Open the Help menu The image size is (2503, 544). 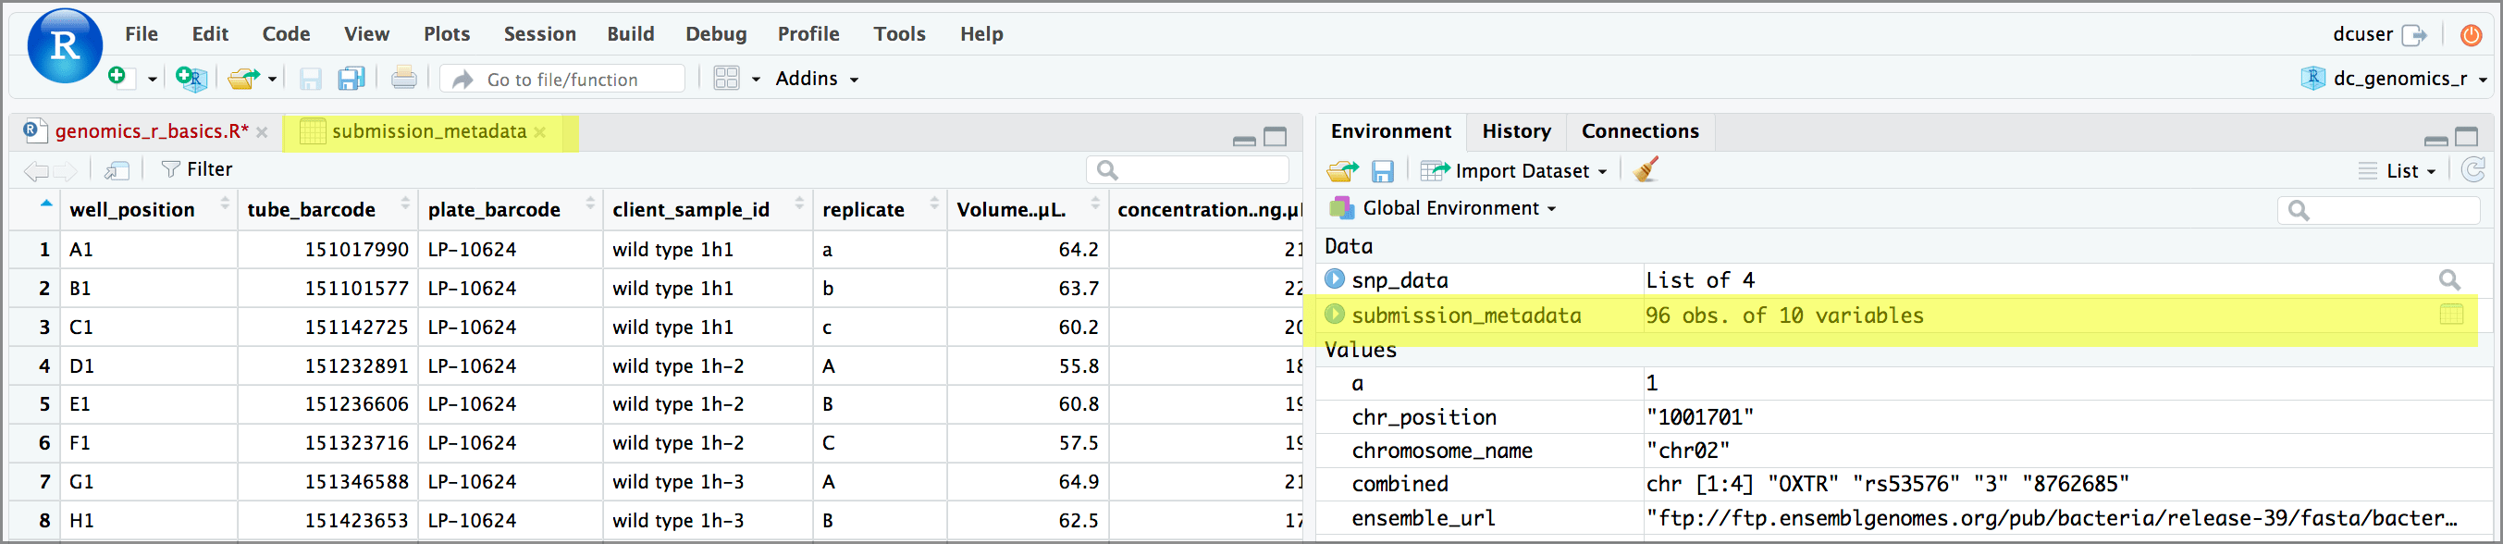click(981, 34)
